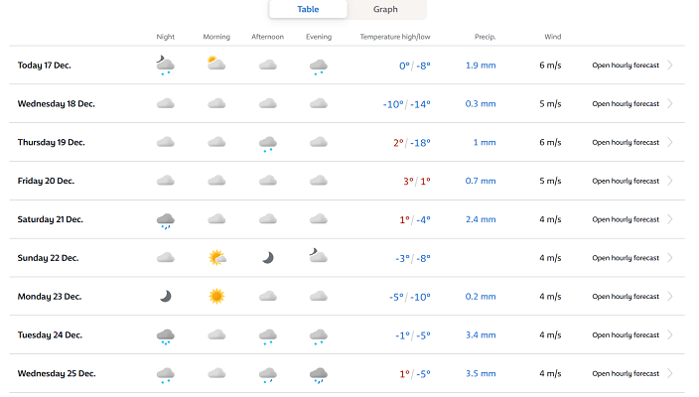Open hourly forecast for Friday 20 Dec.

coord(626,182)
